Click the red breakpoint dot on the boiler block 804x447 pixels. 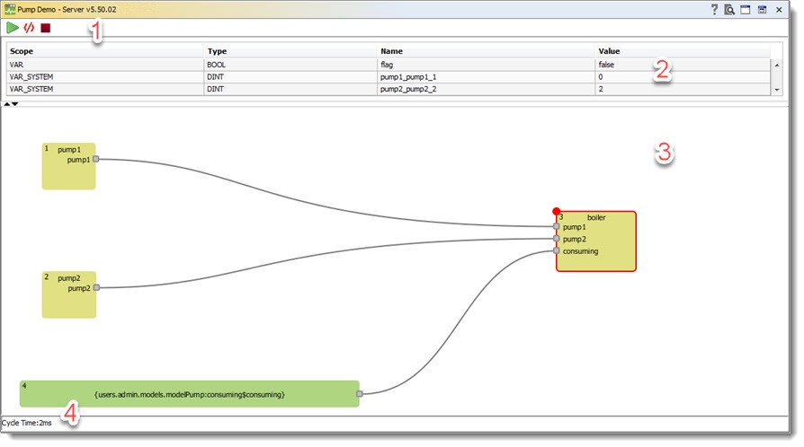pos(557,212)
